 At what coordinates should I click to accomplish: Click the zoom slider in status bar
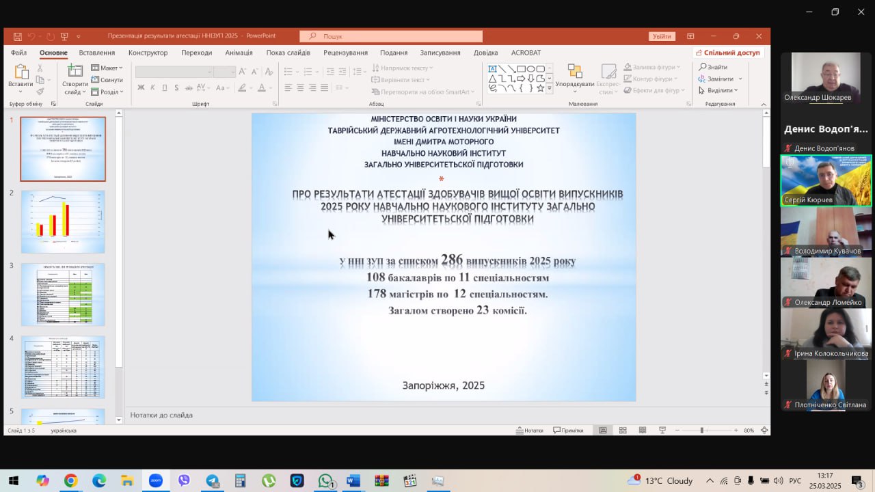(x=701, y=430)
